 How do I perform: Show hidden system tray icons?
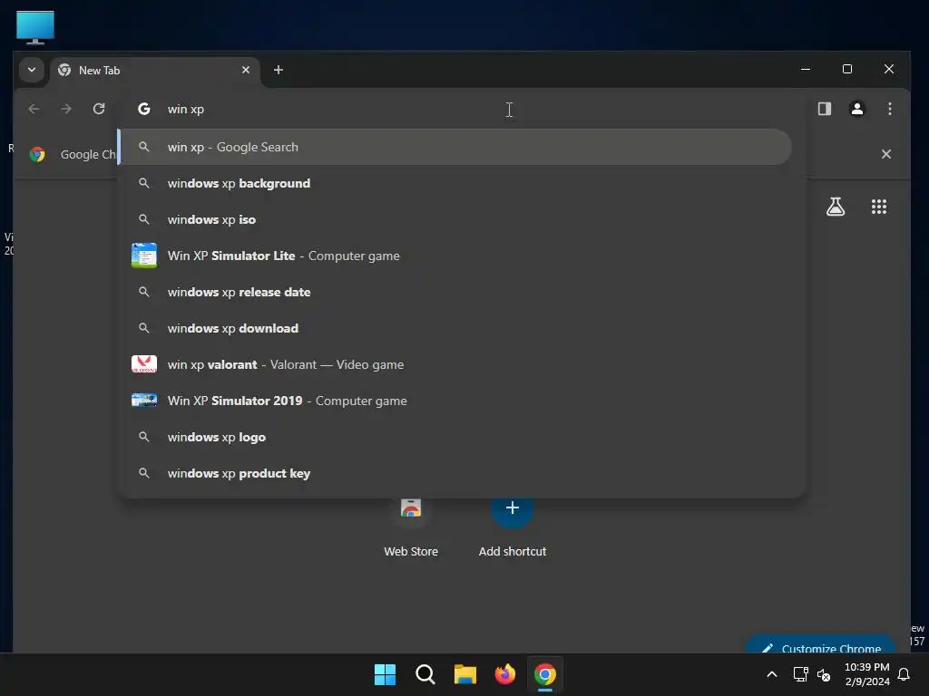pos(771,674)
